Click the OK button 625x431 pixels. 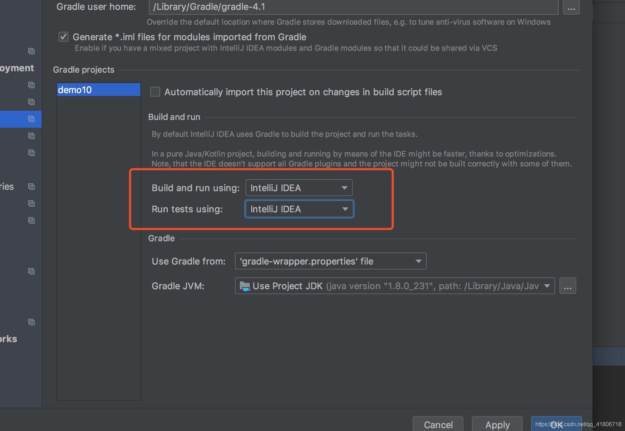point(556,424)
